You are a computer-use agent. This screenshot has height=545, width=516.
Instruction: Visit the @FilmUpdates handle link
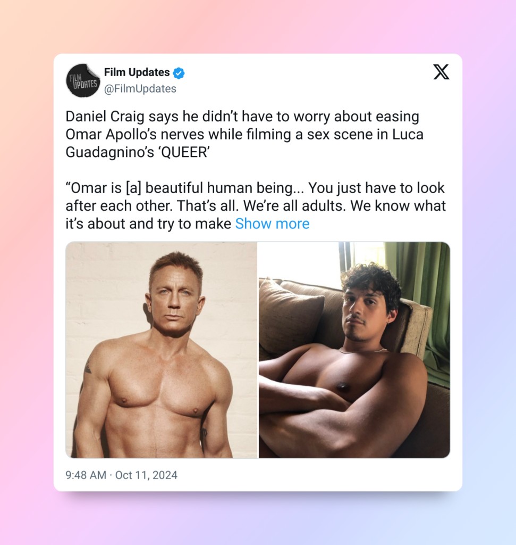(140, 89)
